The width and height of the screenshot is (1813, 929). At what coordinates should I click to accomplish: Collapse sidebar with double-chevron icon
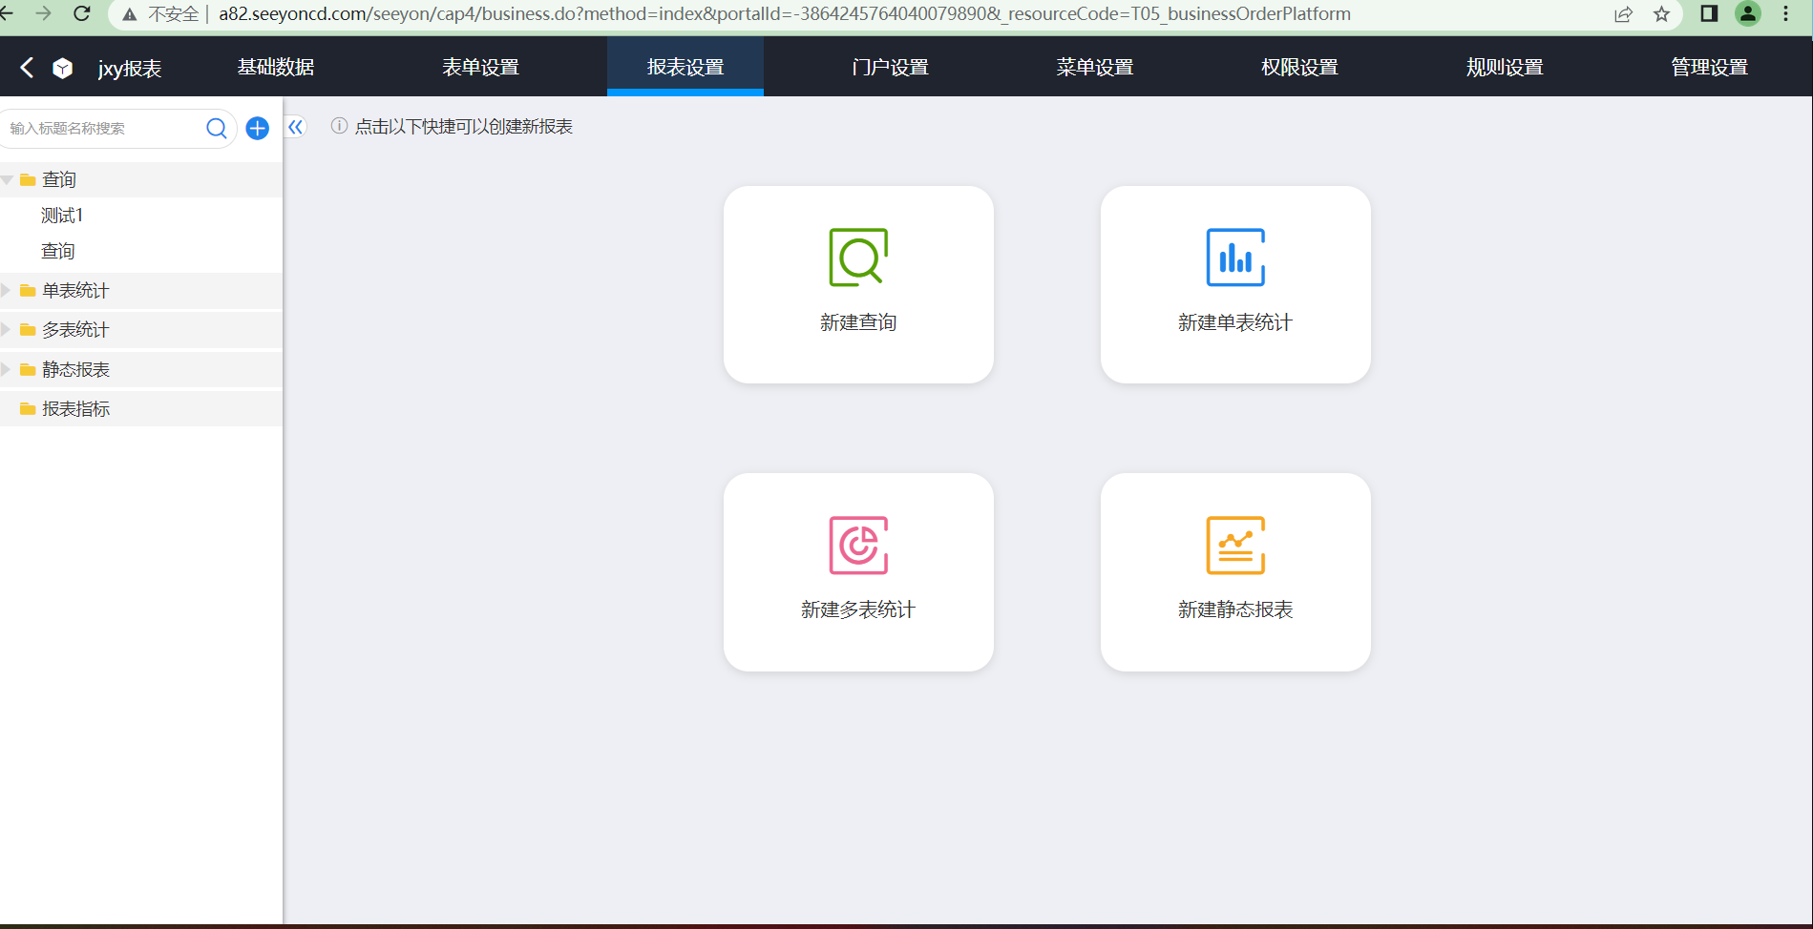(x=296, y=127)
